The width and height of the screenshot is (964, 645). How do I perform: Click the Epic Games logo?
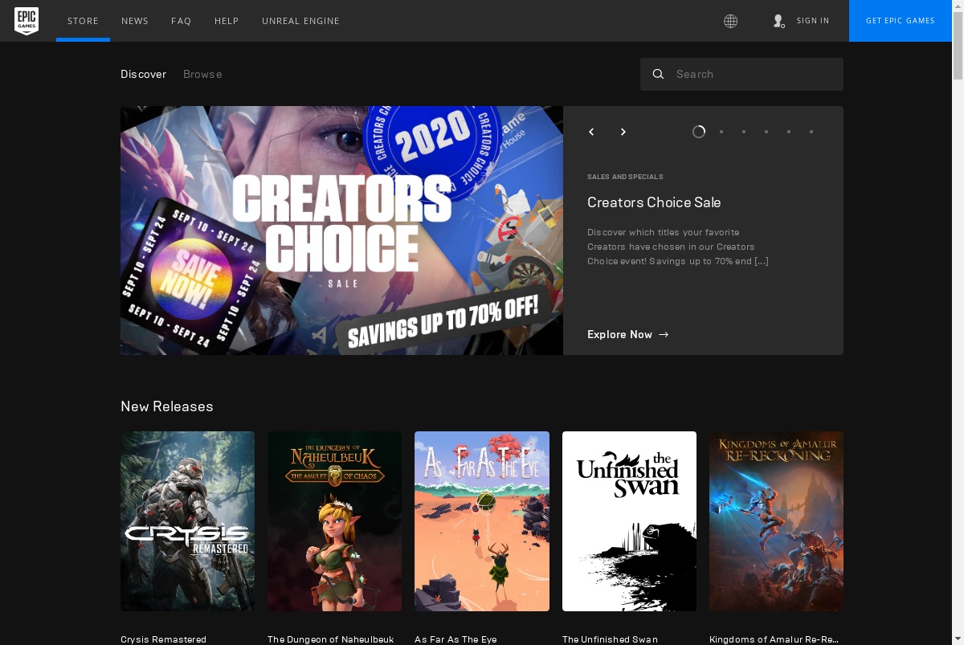[x=27, y=21]
